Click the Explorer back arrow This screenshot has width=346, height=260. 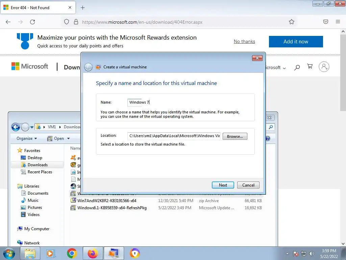coord(16,127)
